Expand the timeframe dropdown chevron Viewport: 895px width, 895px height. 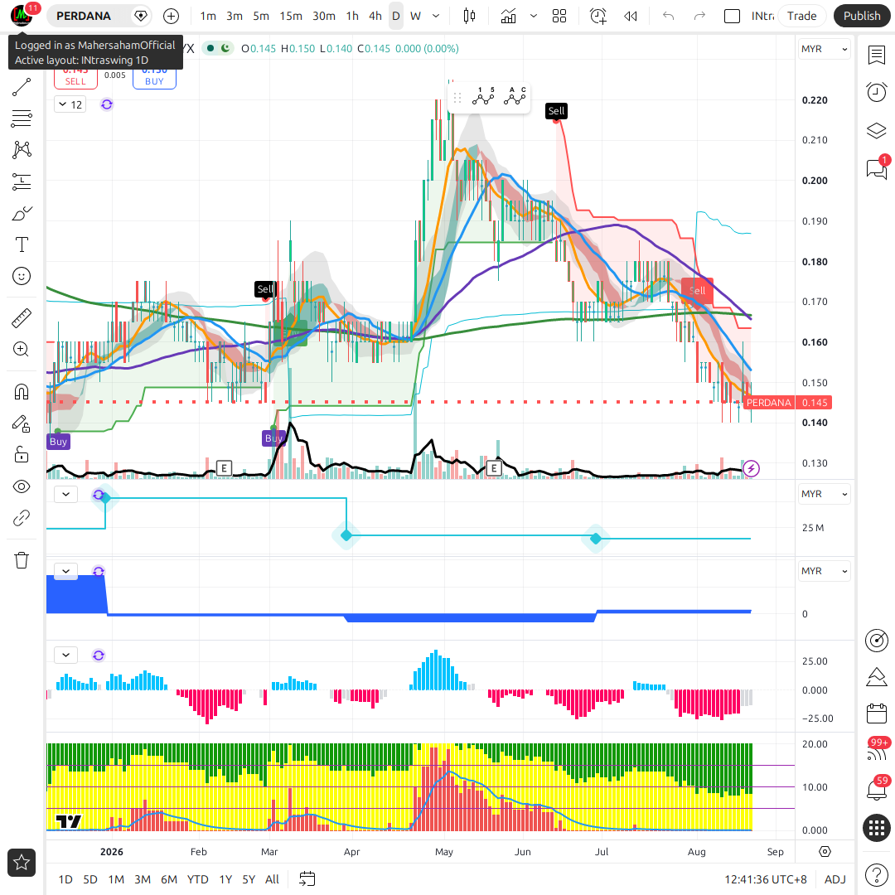click(436, 16)
